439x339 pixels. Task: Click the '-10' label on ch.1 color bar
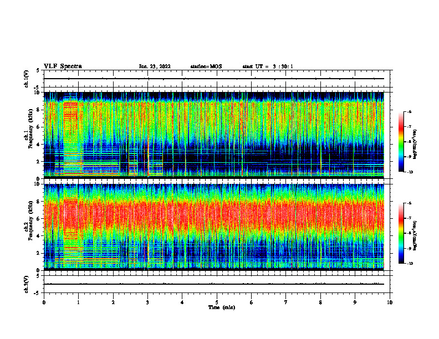410,172
